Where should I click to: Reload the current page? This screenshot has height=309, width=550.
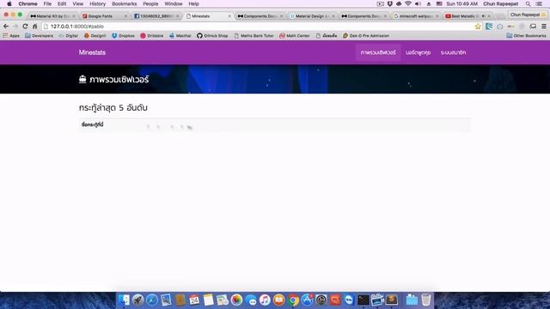click(x=25, y=27)
